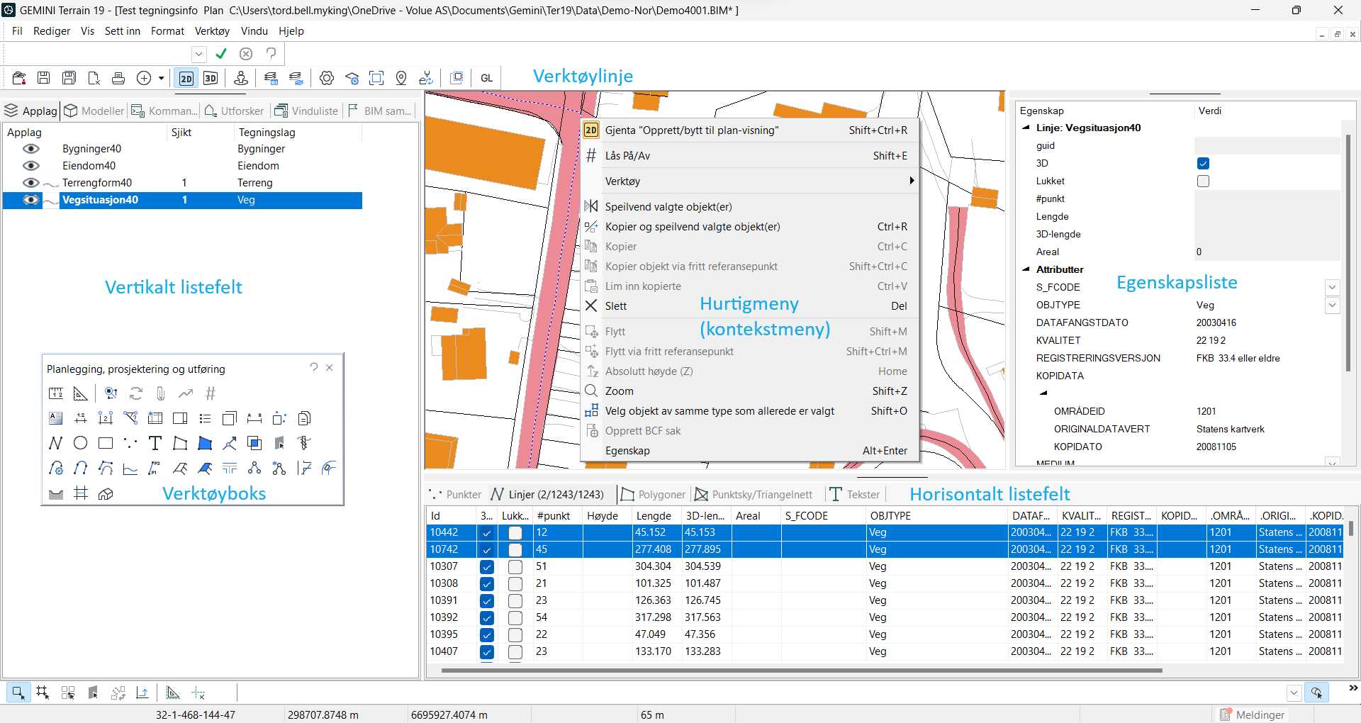Select the rectangle tool in toolbox
Image resolution: width=1361 pixels, height=723 pixels.
pyautogui.click(x=106, y=443)
